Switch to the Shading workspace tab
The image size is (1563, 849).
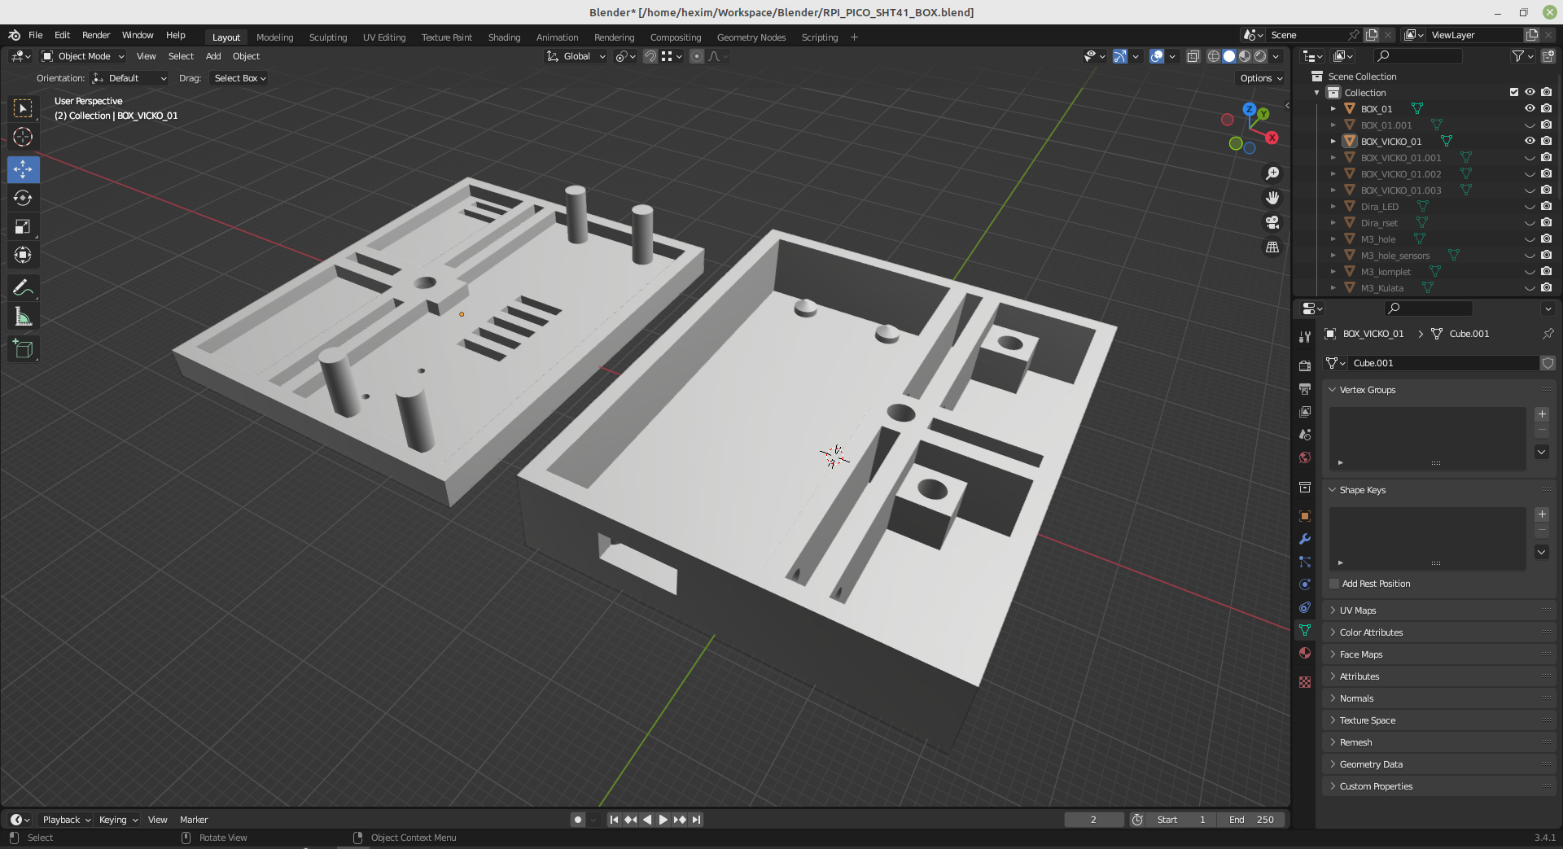pyautogui.click(x=504, y=37)
